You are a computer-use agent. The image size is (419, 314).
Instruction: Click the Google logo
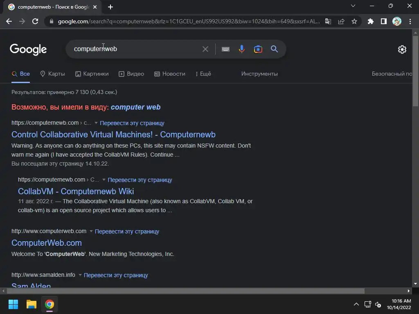click(x=28, y=49)
